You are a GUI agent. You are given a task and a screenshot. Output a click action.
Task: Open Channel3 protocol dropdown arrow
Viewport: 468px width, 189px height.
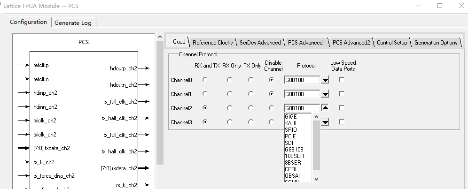pyautogui.click(x=325, y=122)
